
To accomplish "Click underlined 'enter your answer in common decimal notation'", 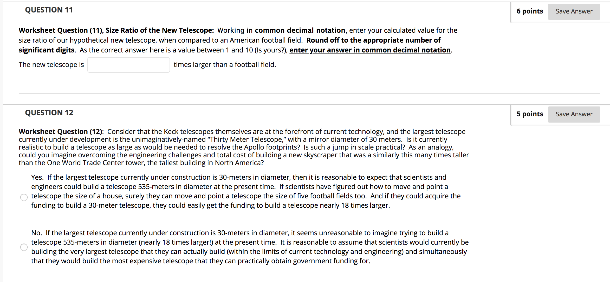I will pyautogui.click(x=370, y=50).
